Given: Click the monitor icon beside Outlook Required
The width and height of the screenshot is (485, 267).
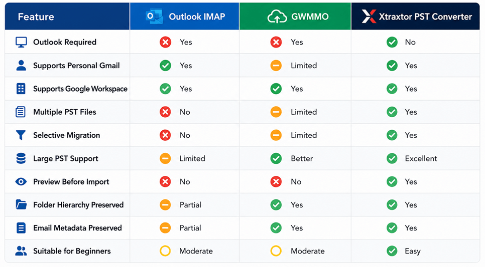Looking at the screenshot, I should click(21, 42).
